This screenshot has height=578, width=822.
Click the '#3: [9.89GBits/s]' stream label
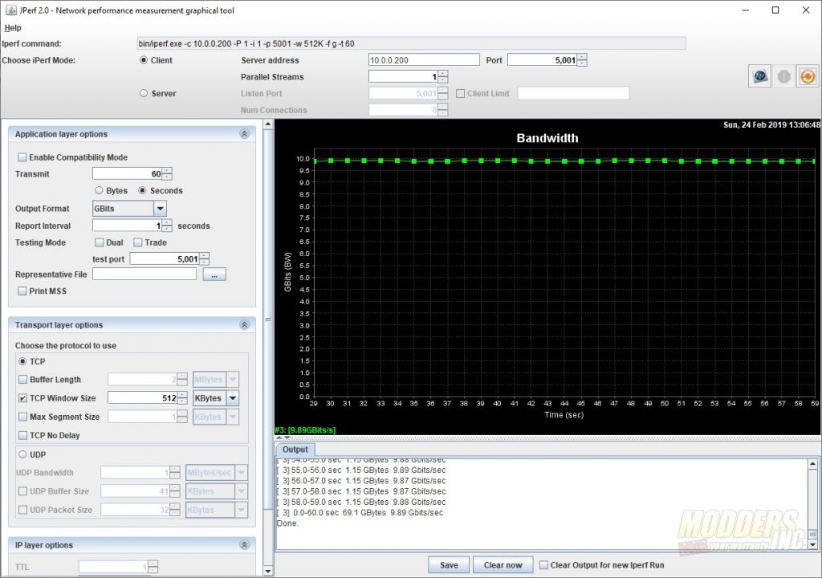305,430
